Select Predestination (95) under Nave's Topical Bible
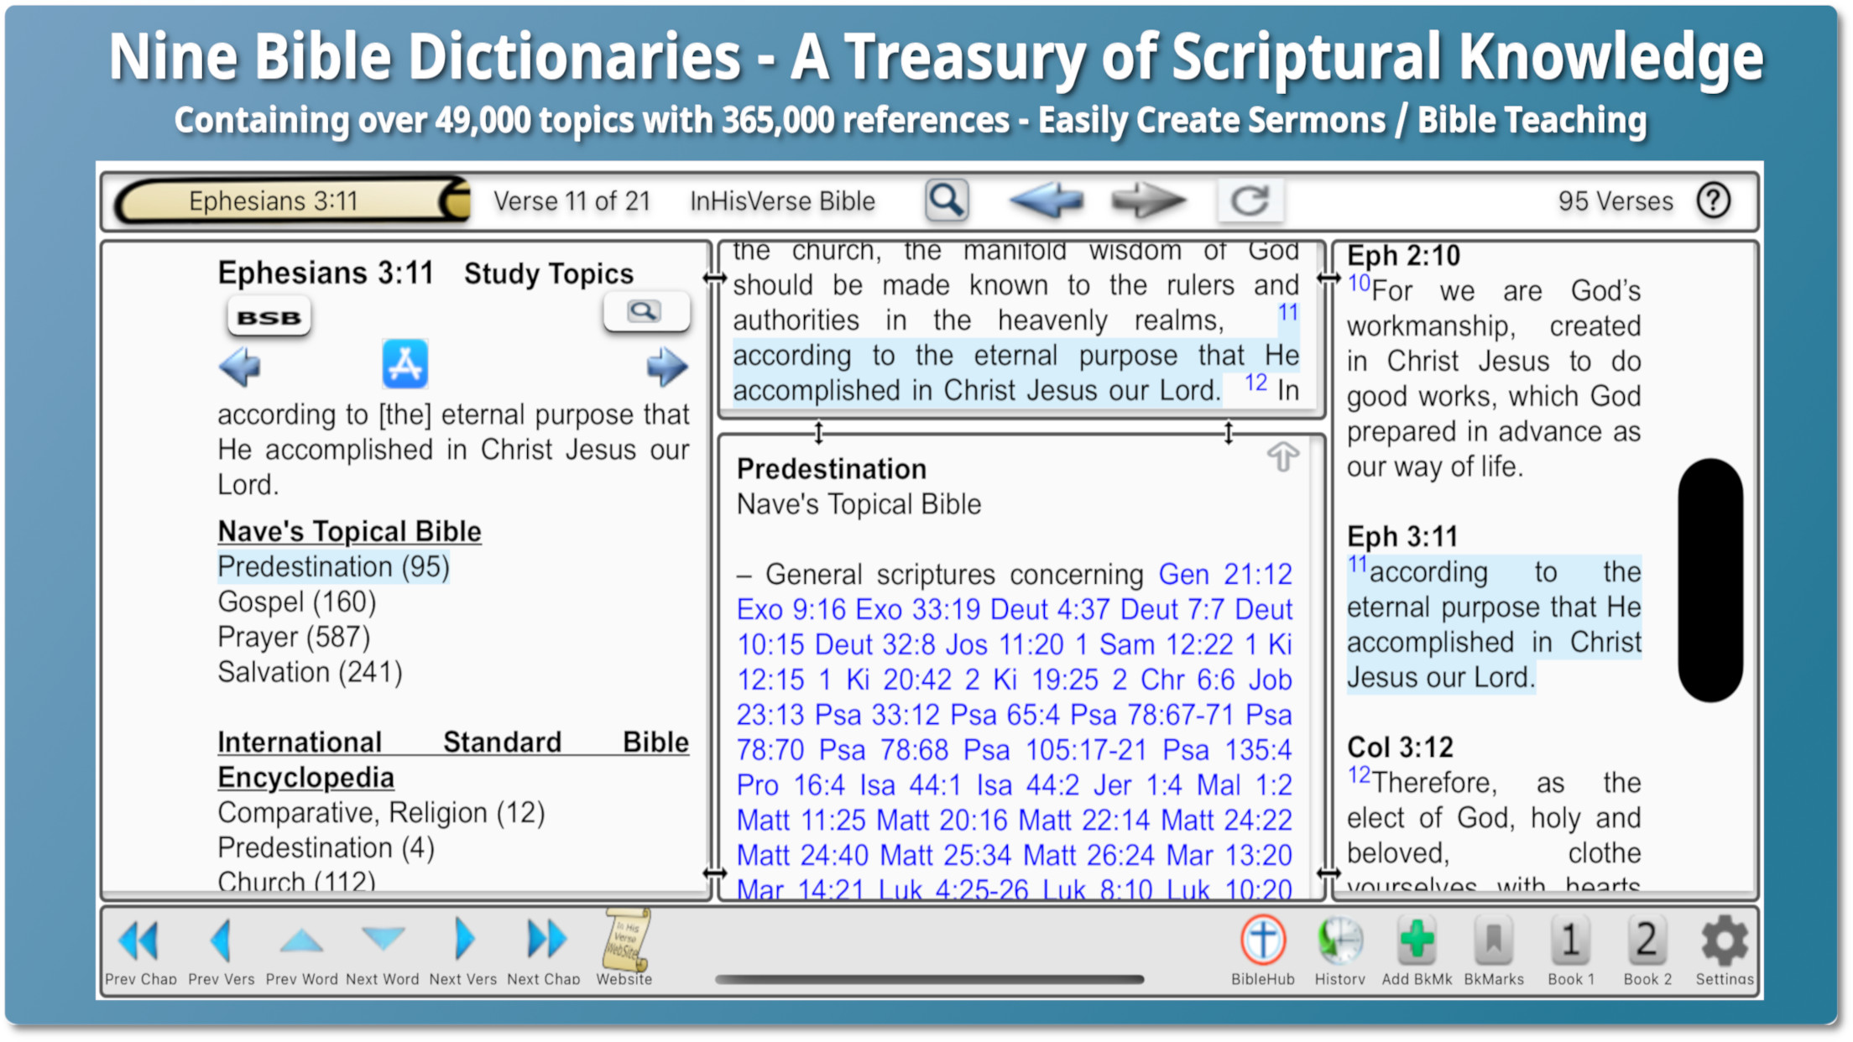 tap(334, 567)
